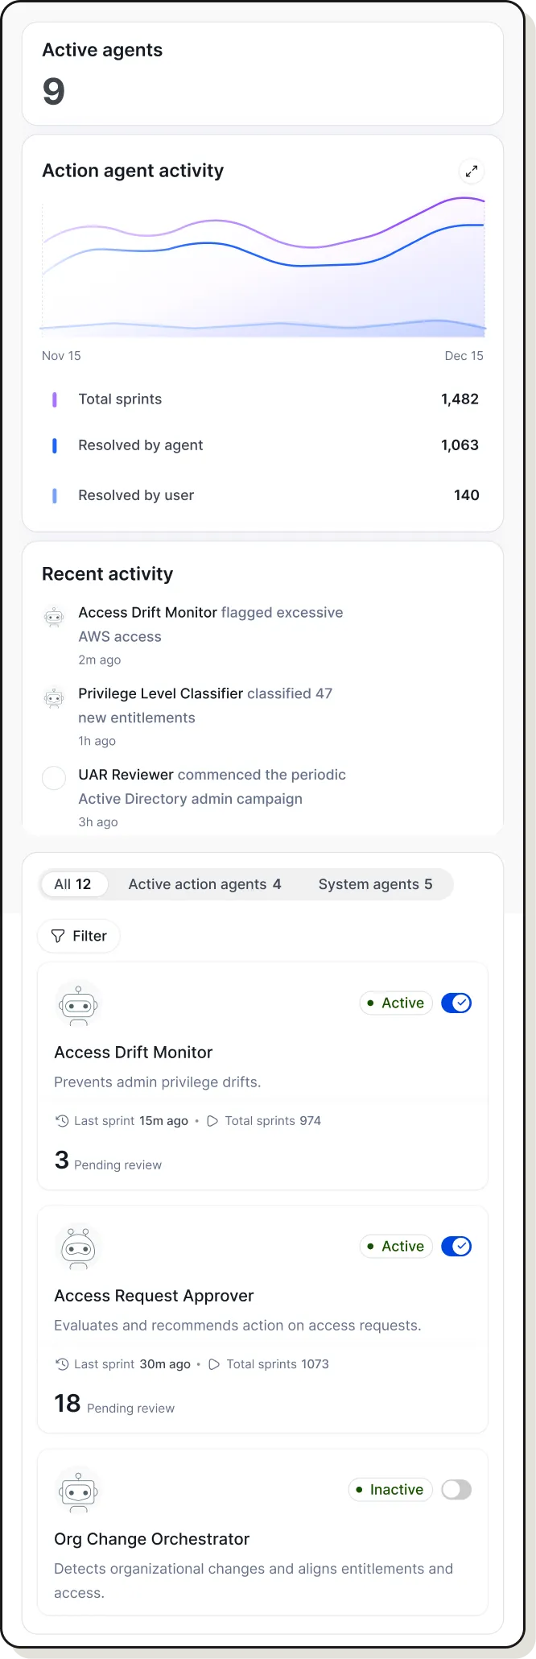Switch to the System agents tab
Screen dimensions: 536x1659
pyautogui.click(x=376, y=883)
